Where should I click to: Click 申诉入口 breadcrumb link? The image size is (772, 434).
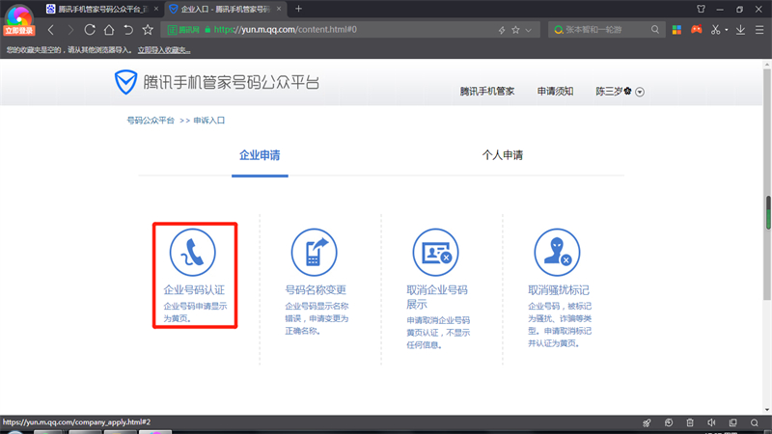(x=208, y=121)
